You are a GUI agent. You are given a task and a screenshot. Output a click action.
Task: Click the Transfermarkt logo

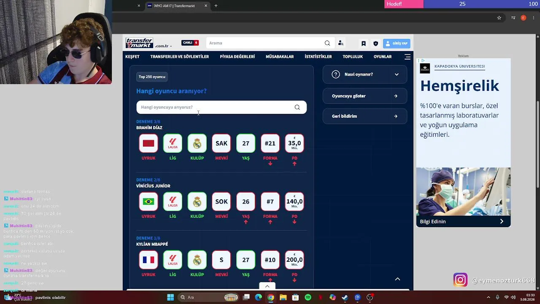(x=139, y=43)
